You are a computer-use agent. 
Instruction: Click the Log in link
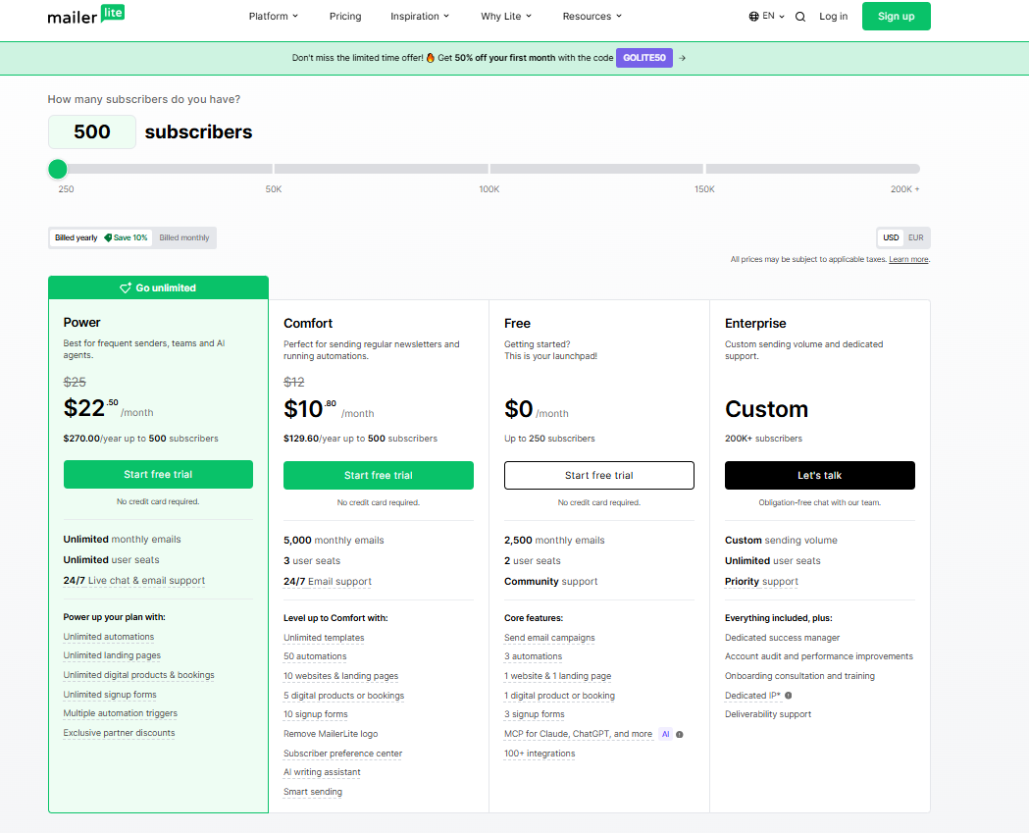[x=834, y=17]
